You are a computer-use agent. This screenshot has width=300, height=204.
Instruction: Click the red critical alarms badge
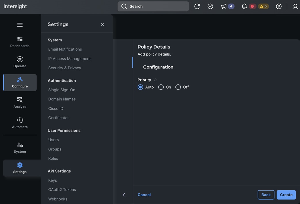pos(252,6)
